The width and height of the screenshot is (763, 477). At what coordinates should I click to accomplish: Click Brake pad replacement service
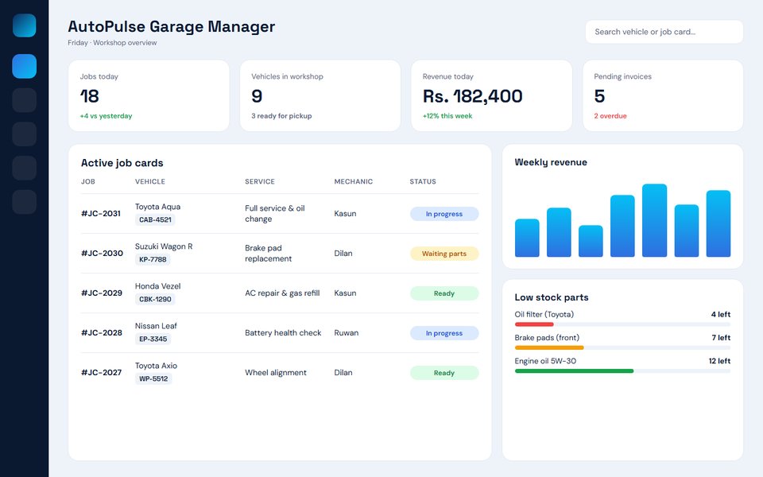click(x=268, y=253)
